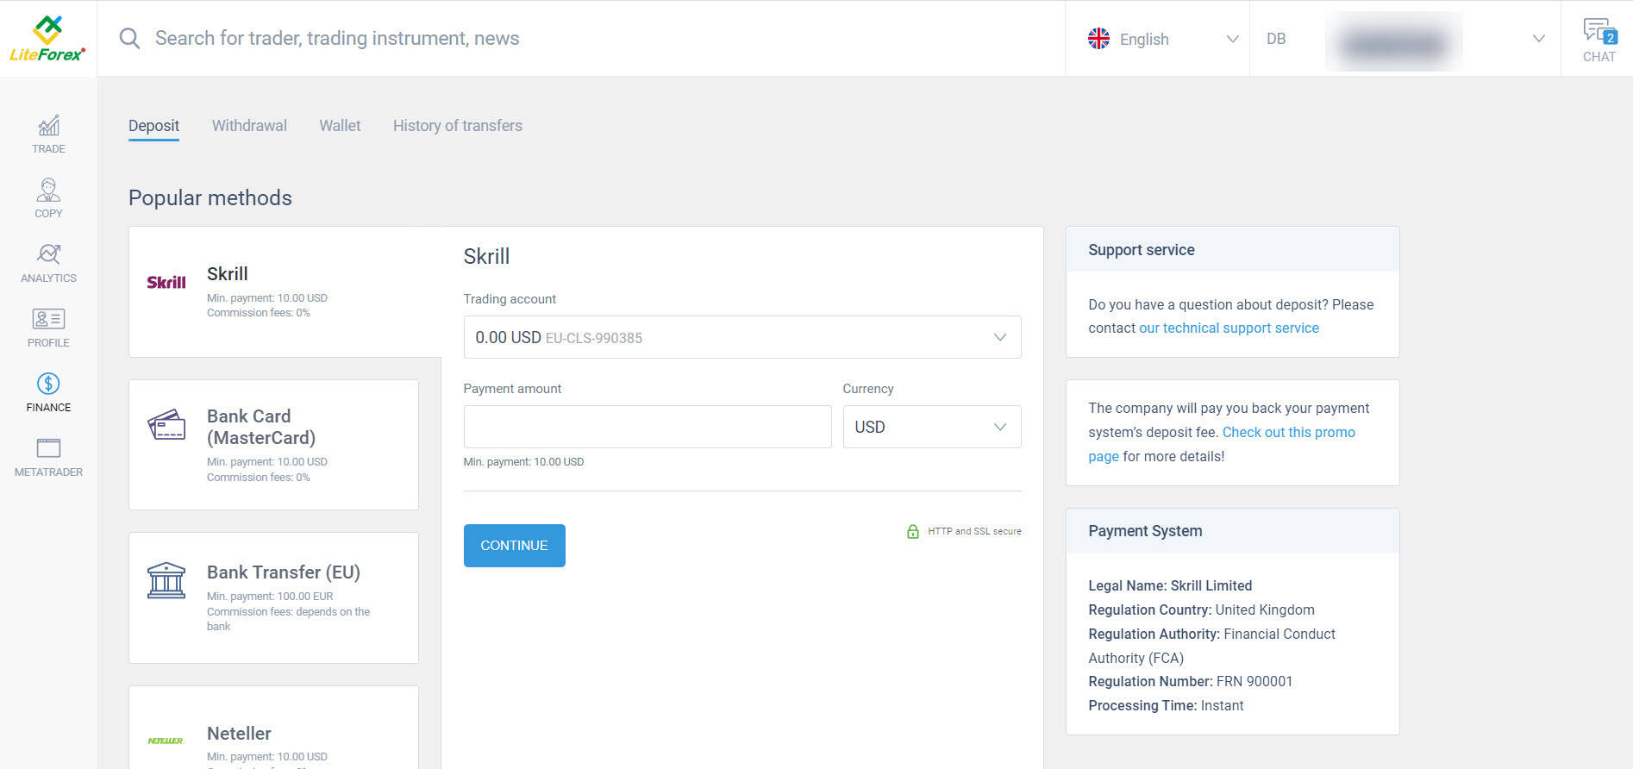Screen dimensions: 1633x769
Task: Click the Skrill logo icon
Action: [166, 282]
